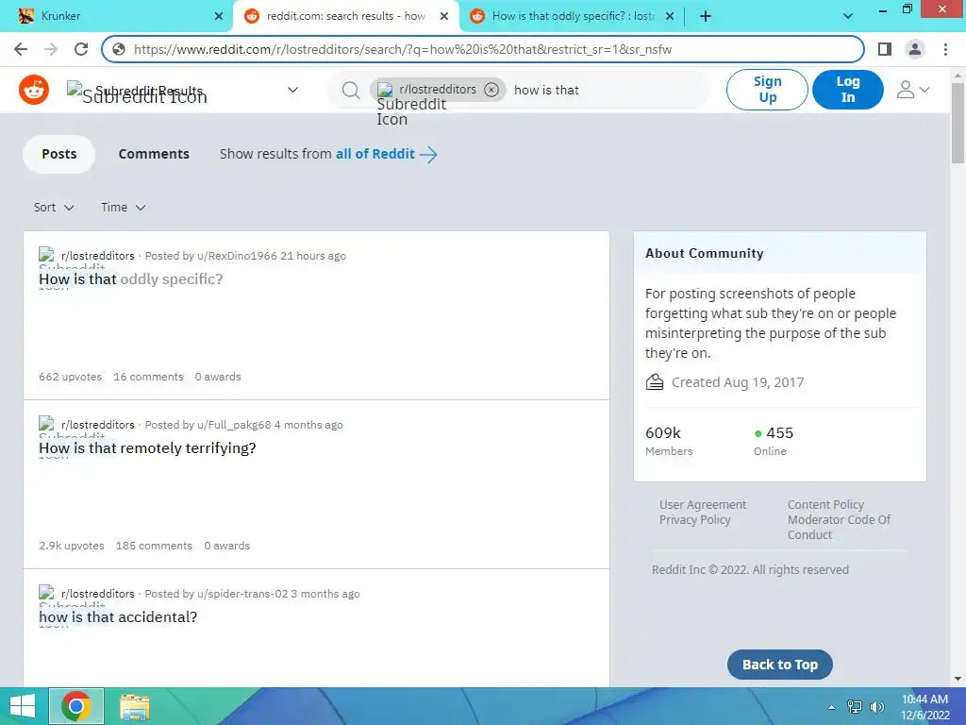Viewport: 966px width, 725px height.
Task: Open the Chrome profile avatar icon
Action: coord(915,49)
